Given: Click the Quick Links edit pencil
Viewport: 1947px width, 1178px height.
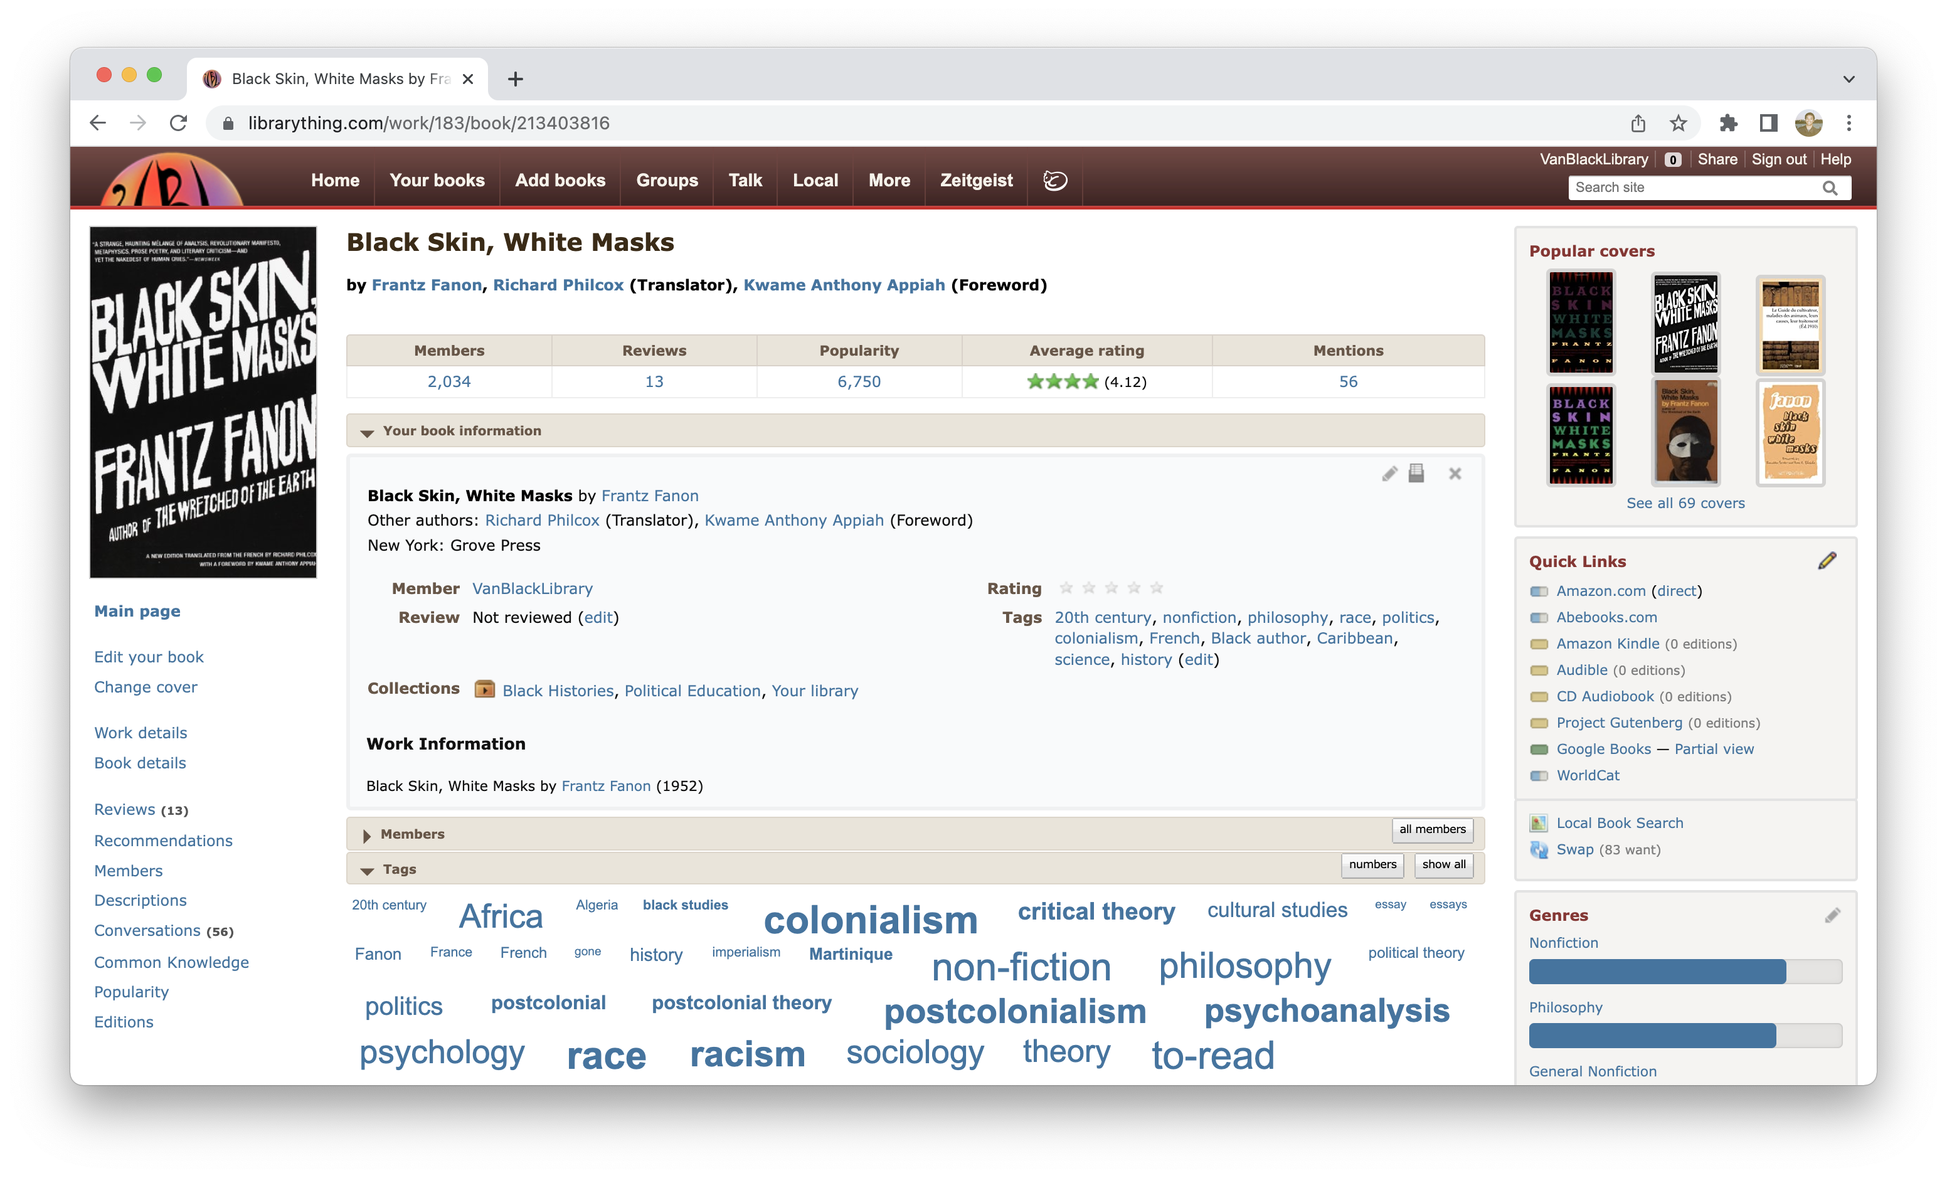Looking at the screenshot, I should [x=1827, y=561].
